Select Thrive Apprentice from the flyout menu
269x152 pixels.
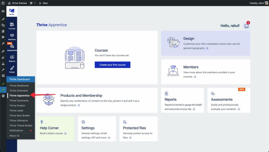(19, 96)
